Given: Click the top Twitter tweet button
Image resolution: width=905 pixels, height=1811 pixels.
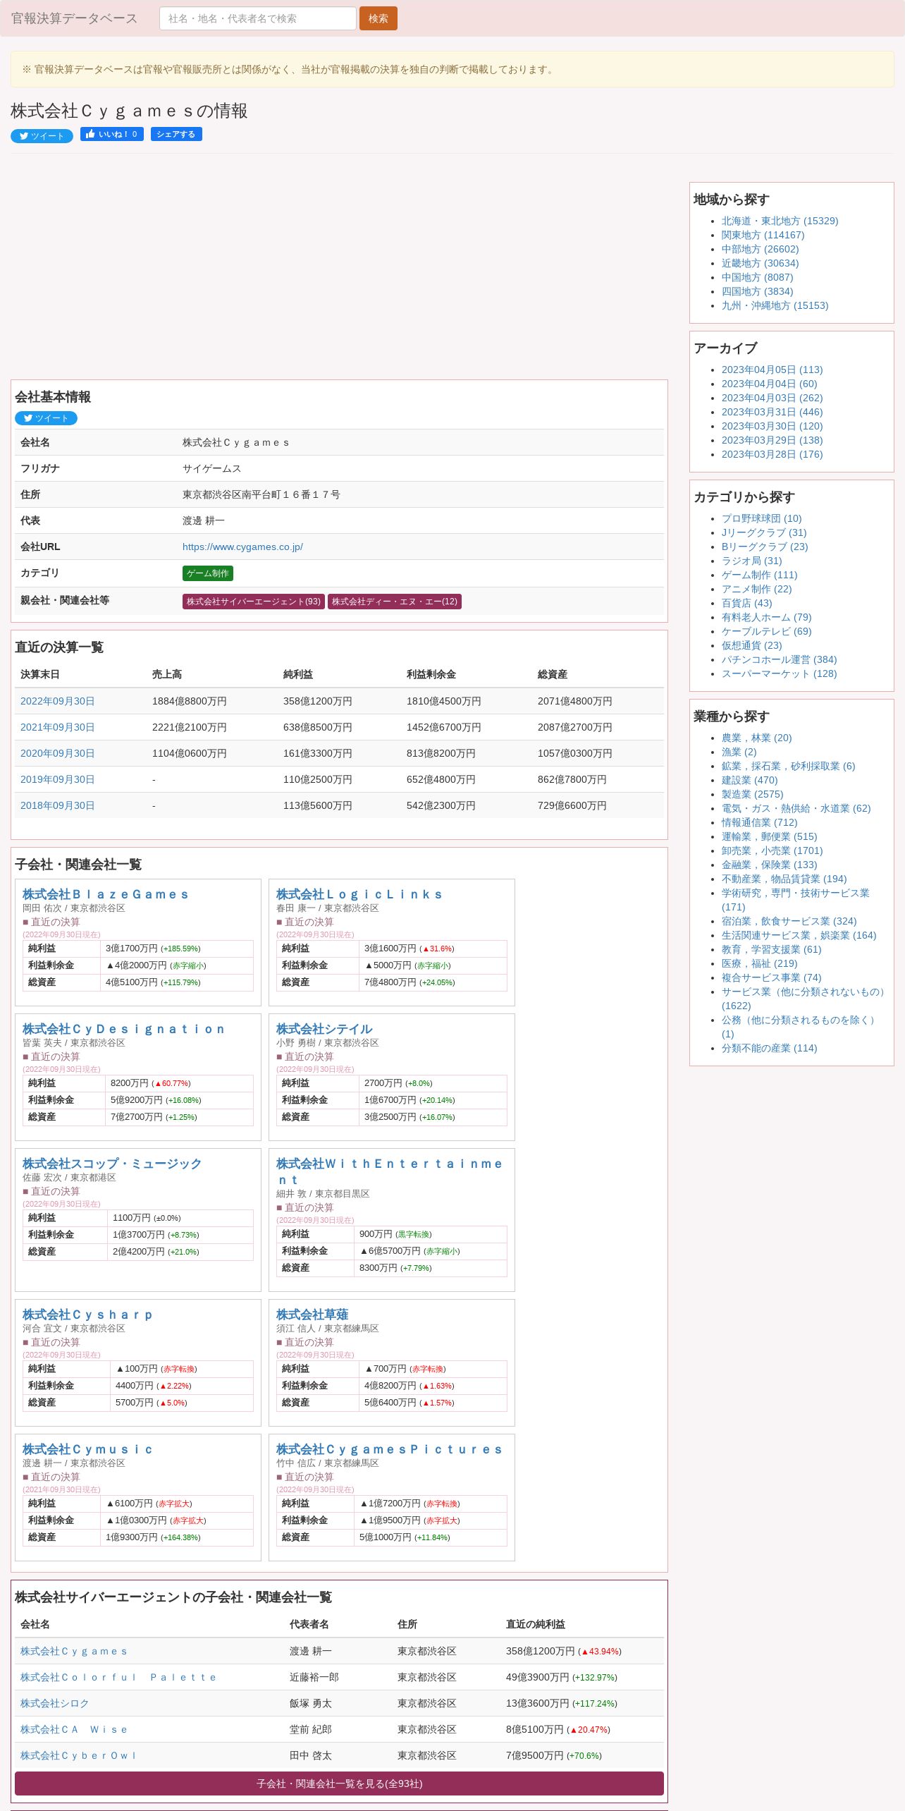Looking at the screenshot, I should pos(42,136).
